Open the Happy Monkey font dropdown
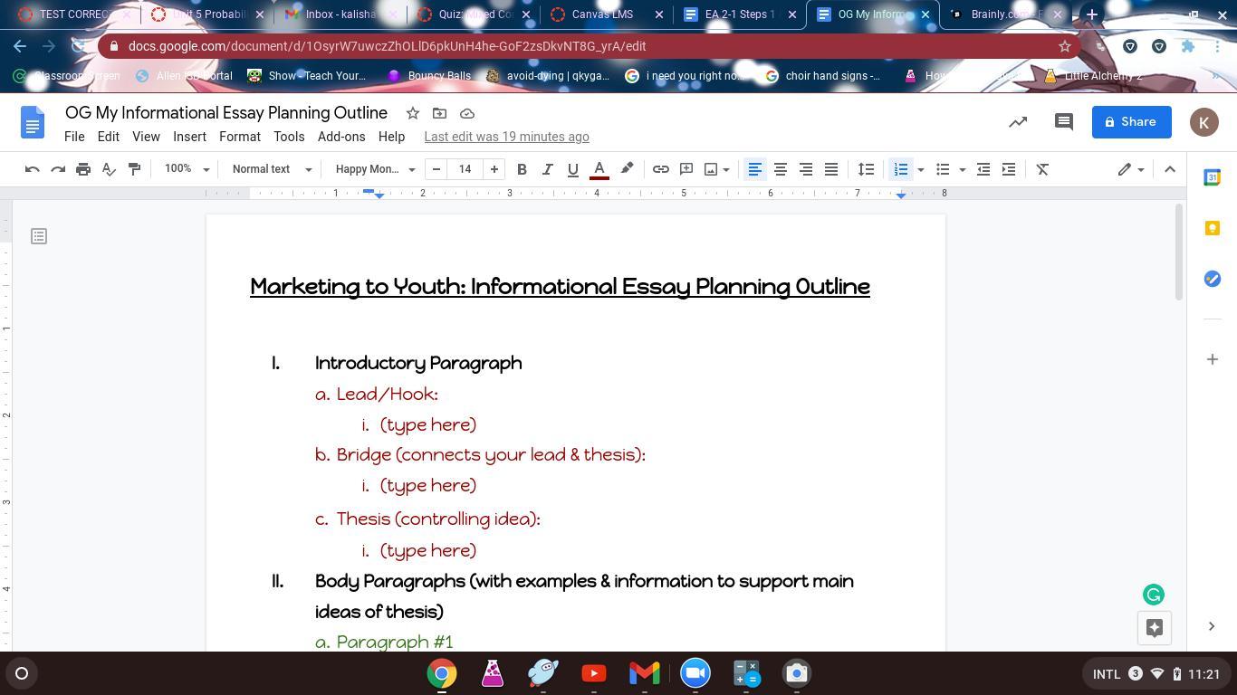Image resolution: width=1237 pixels, height=695 pixels. (x=375, y=169)
